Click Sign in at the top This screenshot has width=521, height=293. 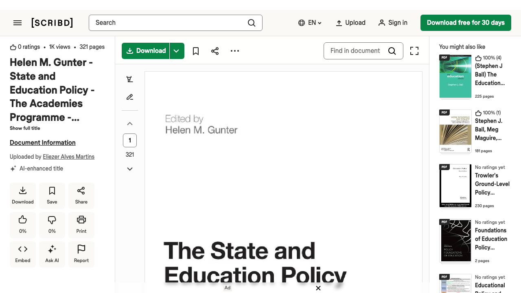point(393,23)
